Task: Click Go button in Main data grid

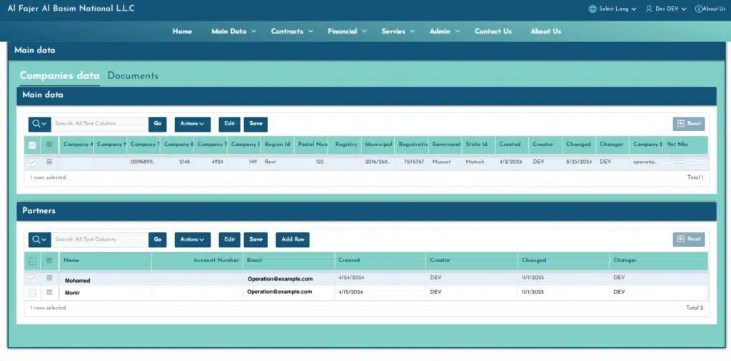Action: [x=158, y=124]
